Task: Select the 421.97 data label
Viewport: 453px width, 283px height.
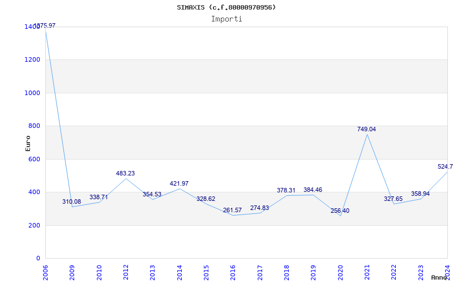Action: tap(179, 183)
